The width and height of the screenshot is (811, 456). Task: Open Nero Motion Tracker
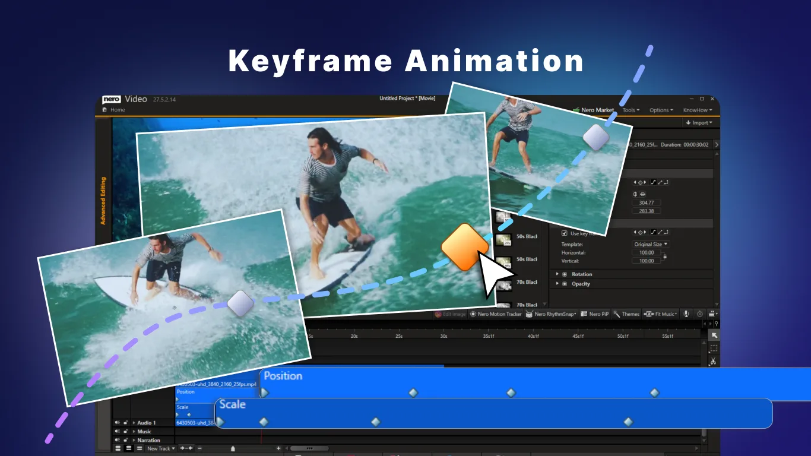coord(496,314)
